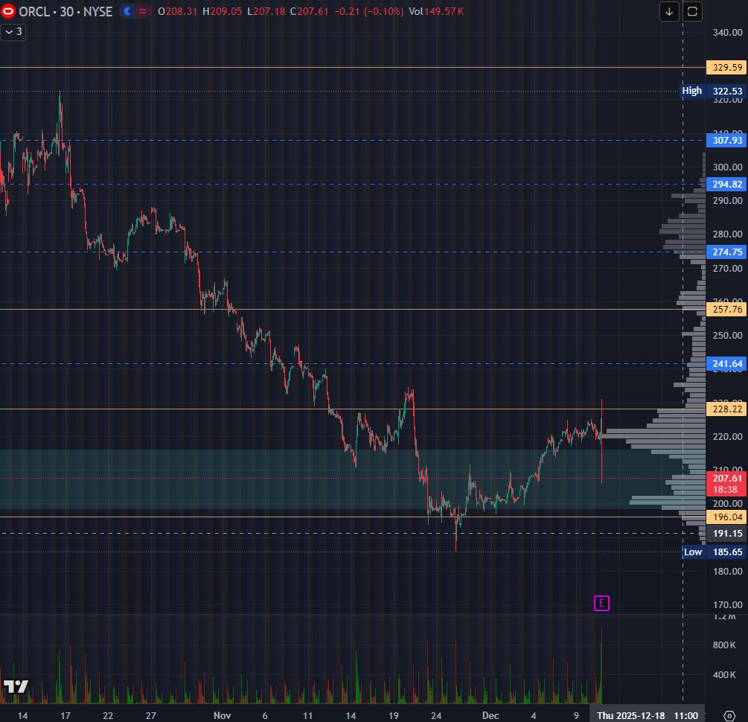Click the 340.00 price scale label

click(x=727, y=33)
